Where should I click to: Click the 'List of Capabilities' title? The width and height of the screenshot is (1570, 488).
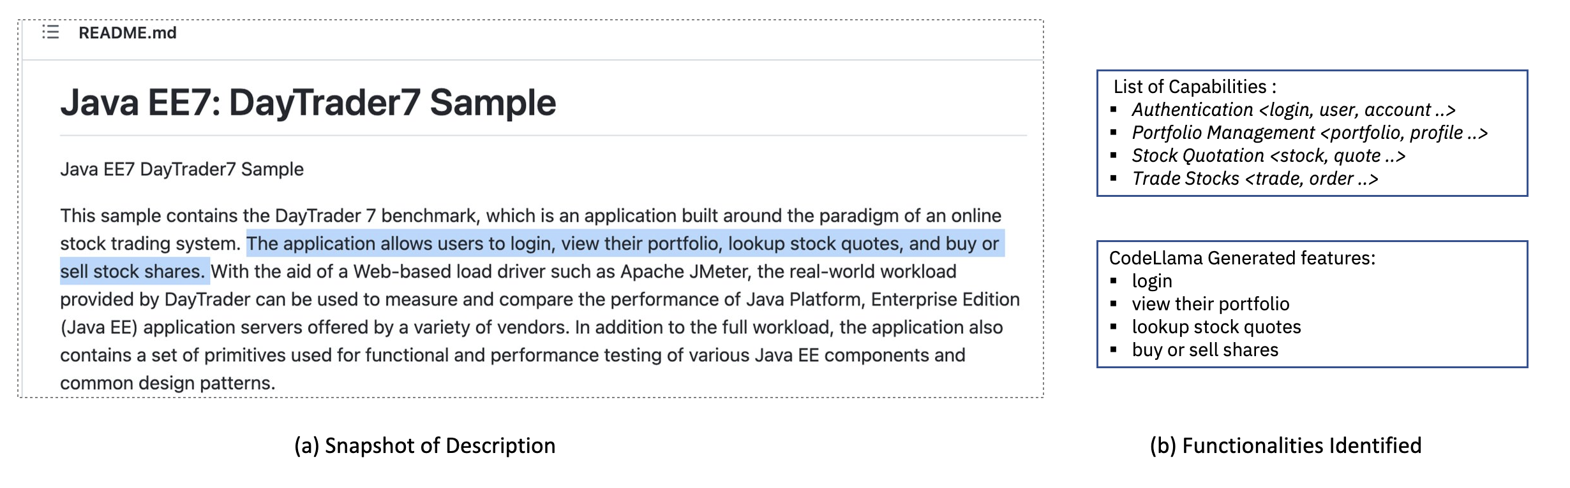[1194, 87]
